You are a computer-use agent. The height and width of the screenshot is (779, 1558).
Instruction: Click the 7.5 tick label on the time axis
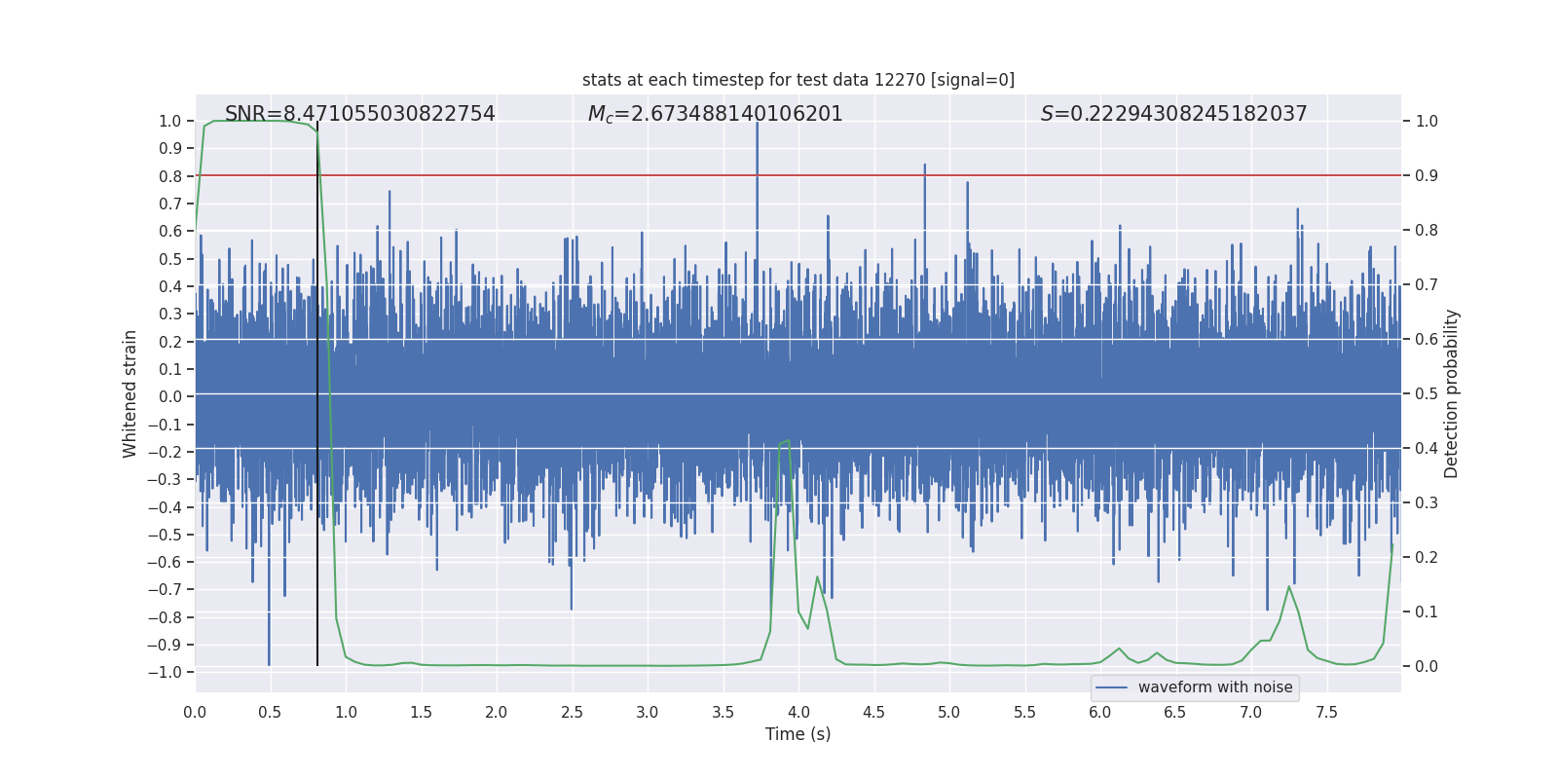pyautogui.click(x=1326, y=712)
